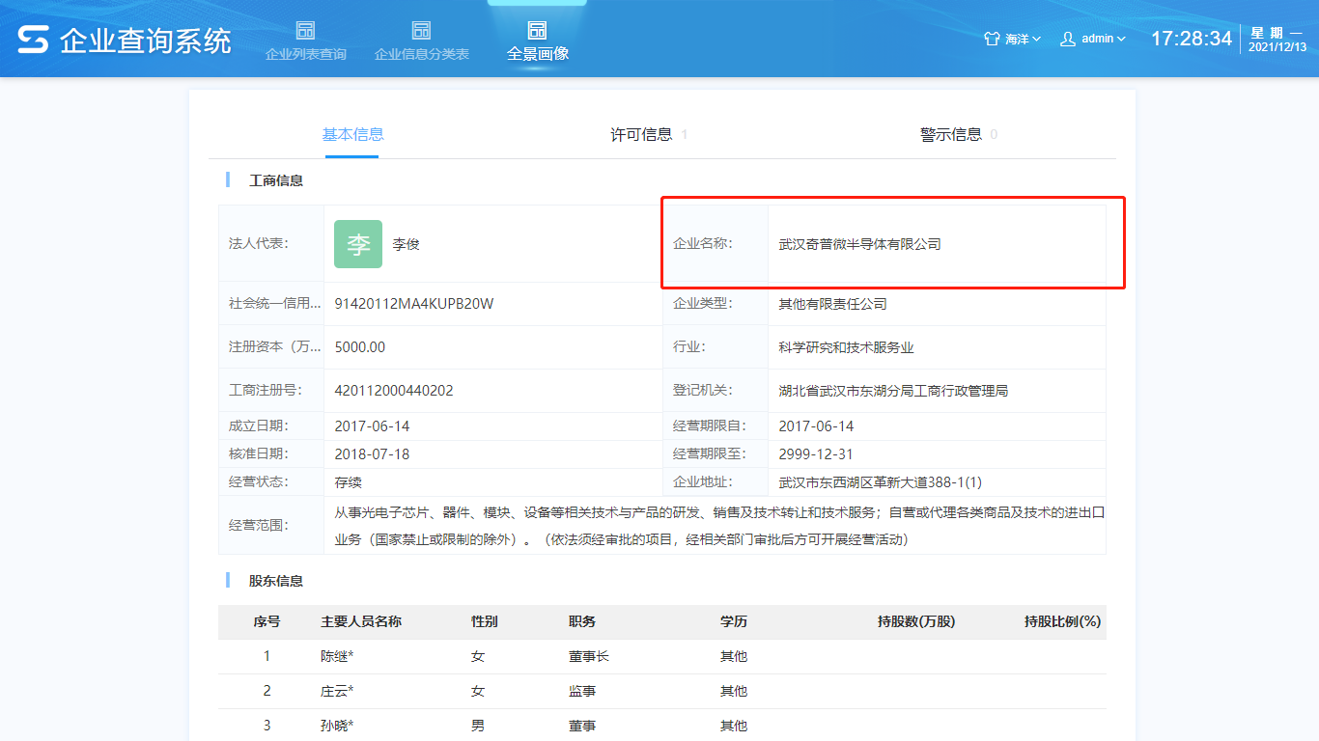Expand the admin account dropdown arrow
The width and height of the screenshot is (1319, 741).
point(1121,39)
